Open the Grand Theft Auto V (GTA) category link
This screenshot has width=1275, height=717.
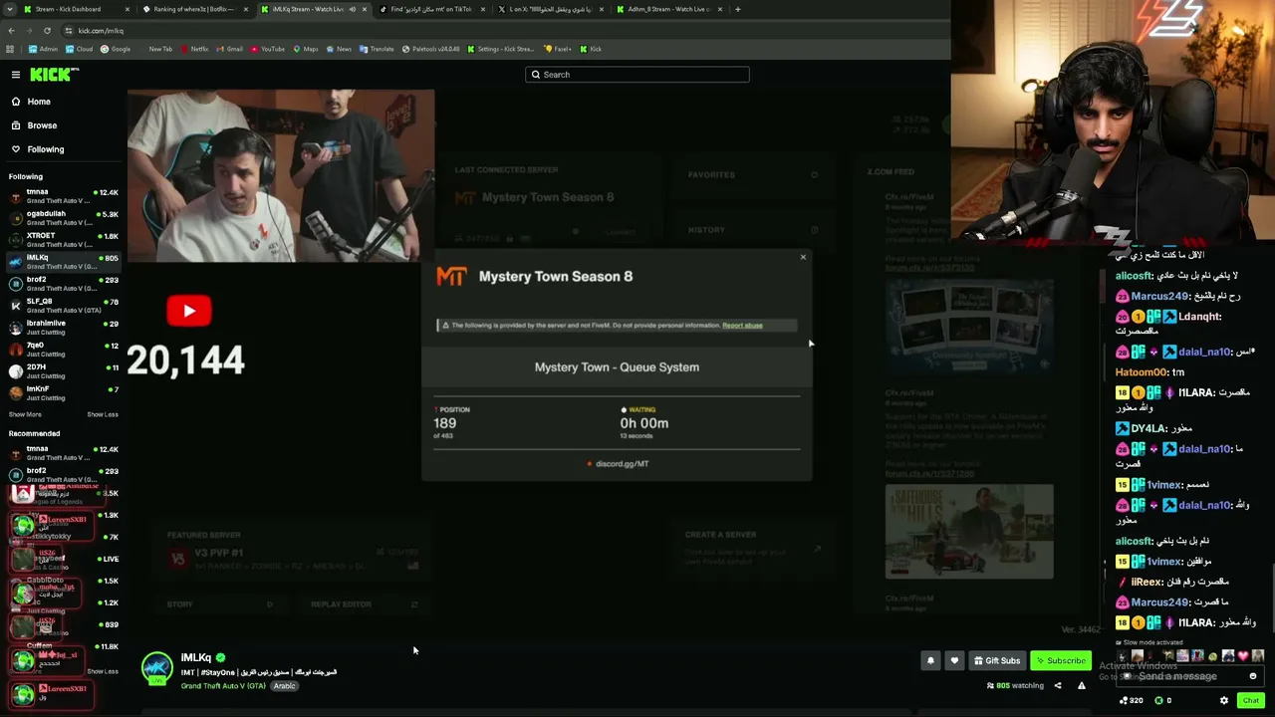(x=223, y=686)
